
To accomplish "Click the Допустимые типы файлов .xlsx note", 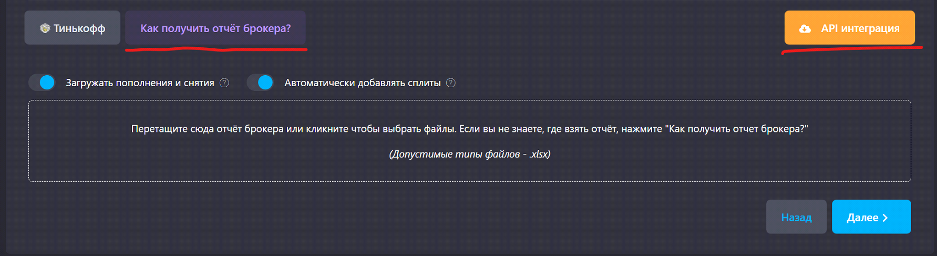I will coord(470,154).
